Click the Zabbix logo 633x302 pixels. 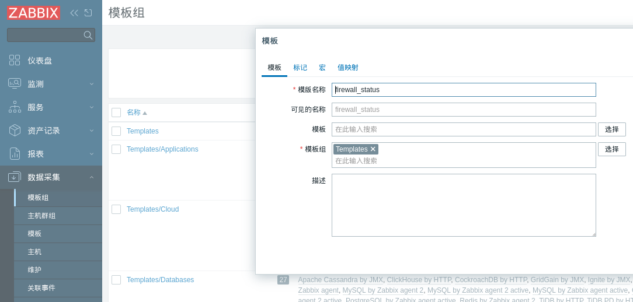coord(33,13)
